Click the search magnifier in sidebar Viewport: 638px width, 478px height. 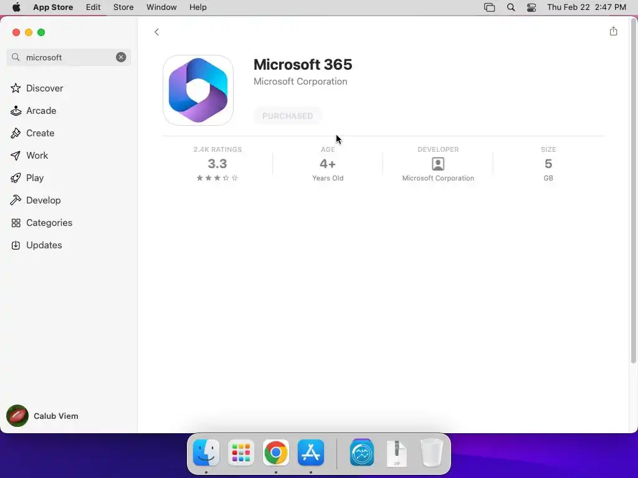click(16, 57)
